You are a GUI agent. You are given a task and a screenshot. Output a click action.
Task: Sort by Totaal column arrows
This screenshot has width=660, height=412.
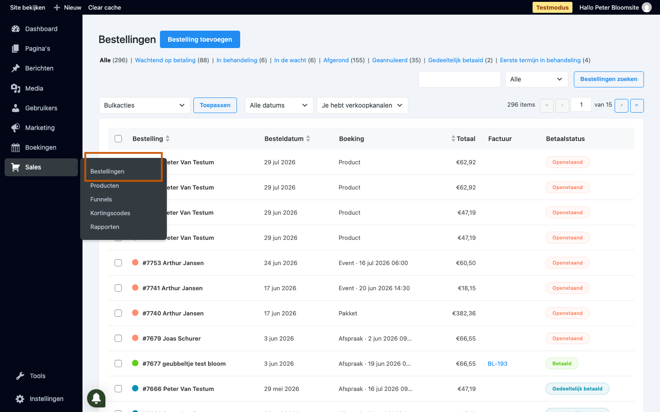453,138
